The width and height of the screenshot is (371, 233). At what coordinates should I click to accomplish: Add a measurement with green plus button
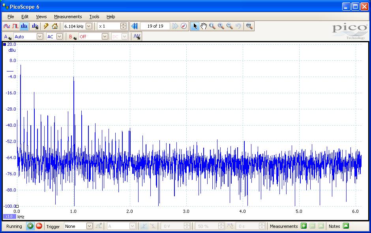(304, 226)
